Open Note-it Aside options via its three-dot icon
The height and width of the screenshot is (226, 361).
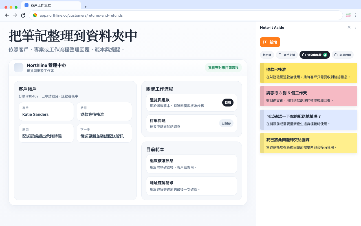point(355,27)
